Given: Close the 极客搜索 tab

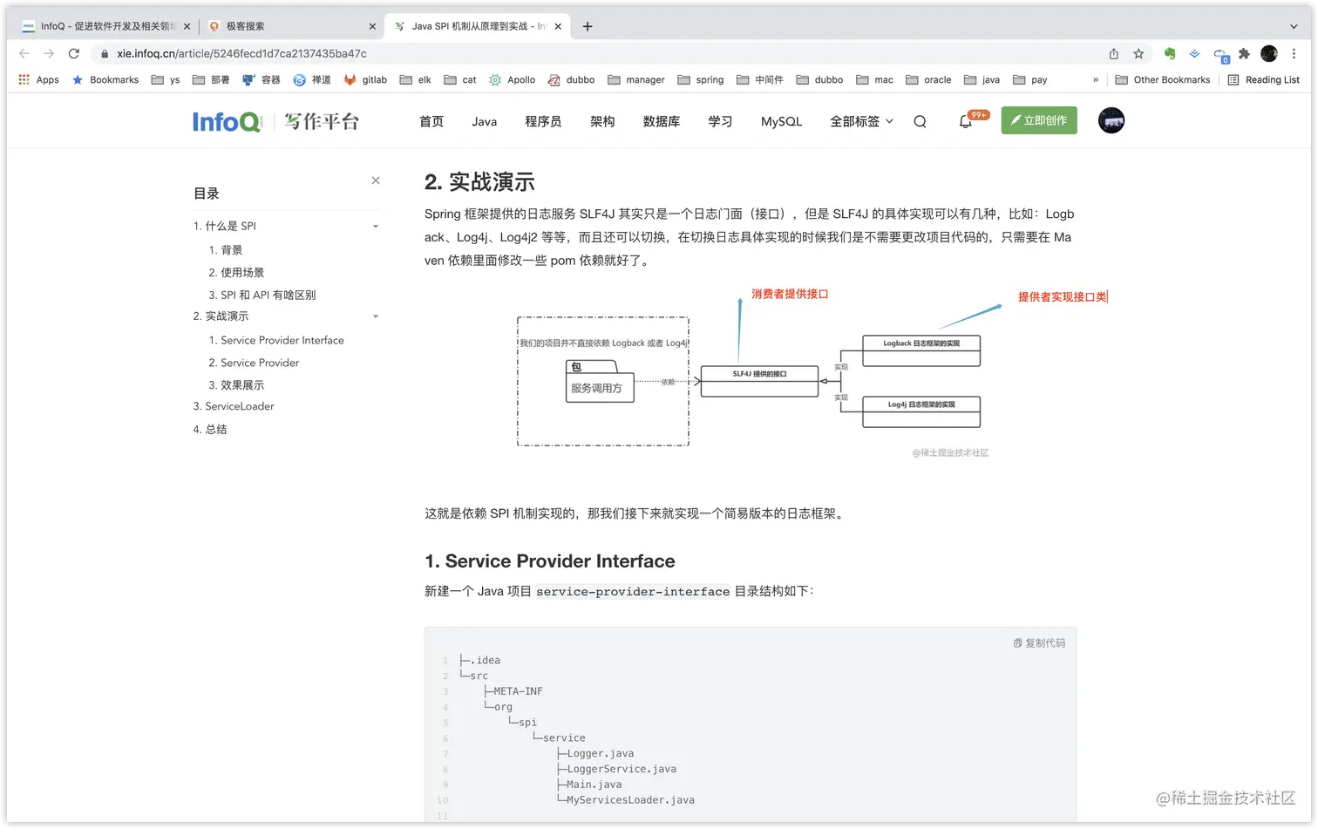Looking at the screenshot, I should [372, 26].
